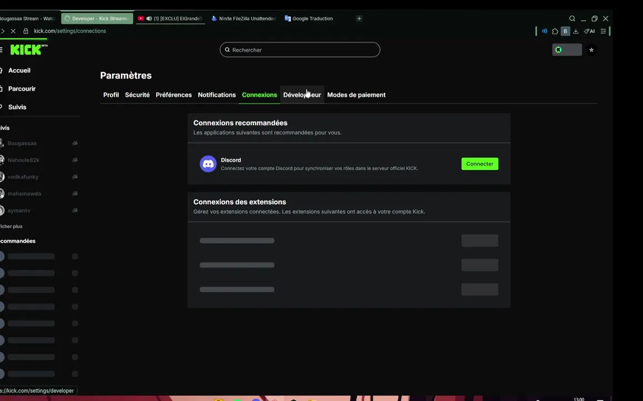Click the magnifier icon in Rechercher field
Screen dimensions: 643x401
point(227,50)
